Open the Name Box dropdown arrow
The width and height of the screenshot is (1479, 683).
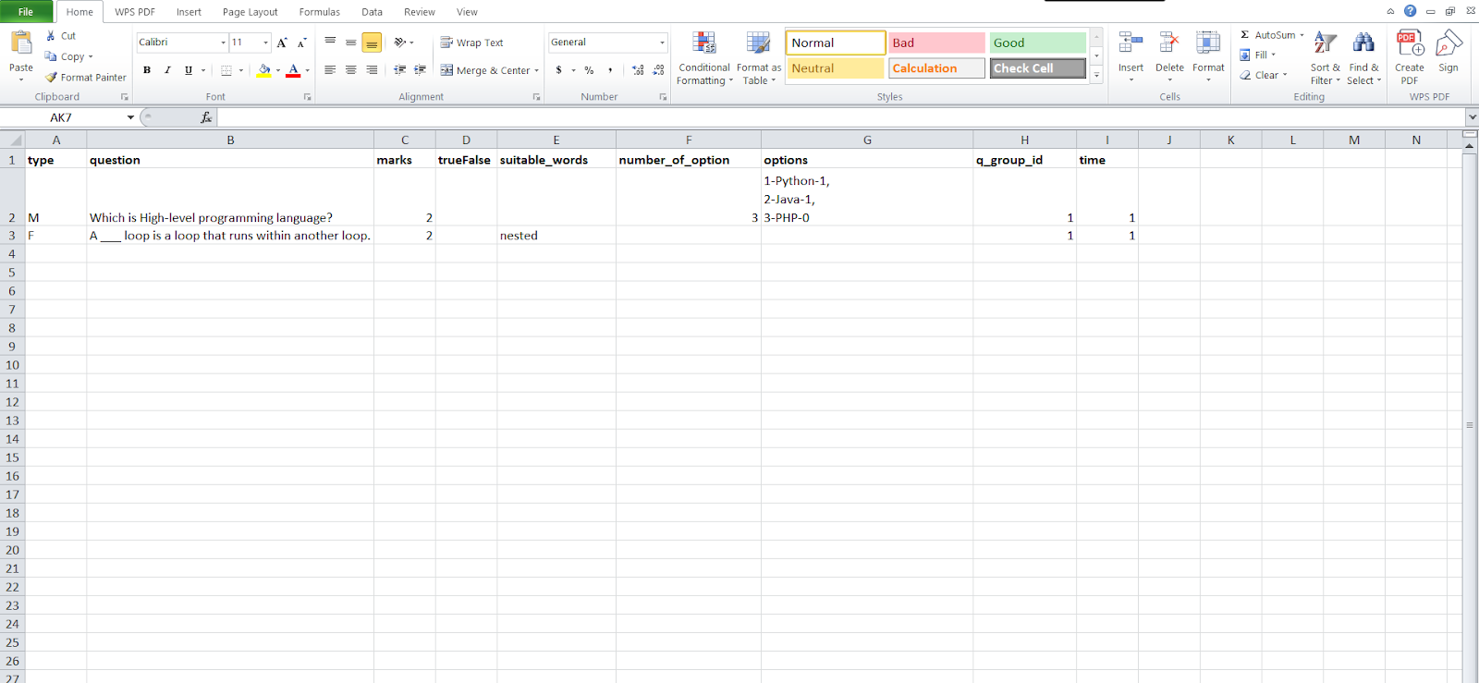tap(130, 117)
